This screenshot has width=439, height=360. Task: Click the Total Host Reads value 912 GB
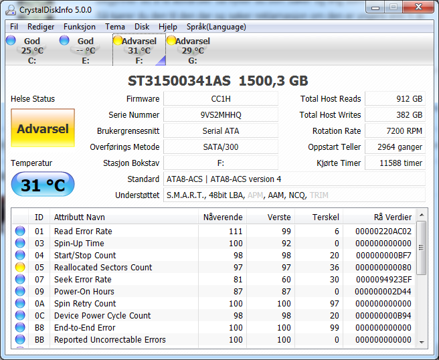click(x=395, y=99)
